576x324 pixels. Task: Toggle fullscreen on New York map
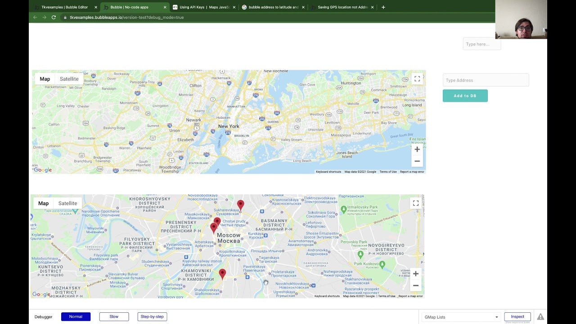tap(417, 79)
